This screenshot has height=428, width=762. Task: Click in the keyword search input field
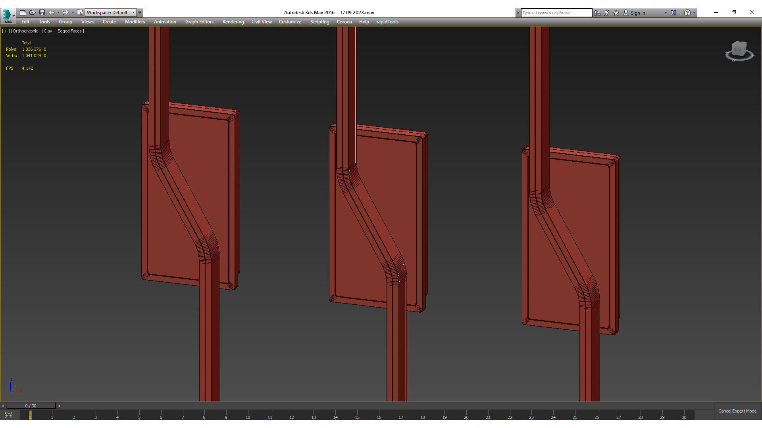point(556,13)
